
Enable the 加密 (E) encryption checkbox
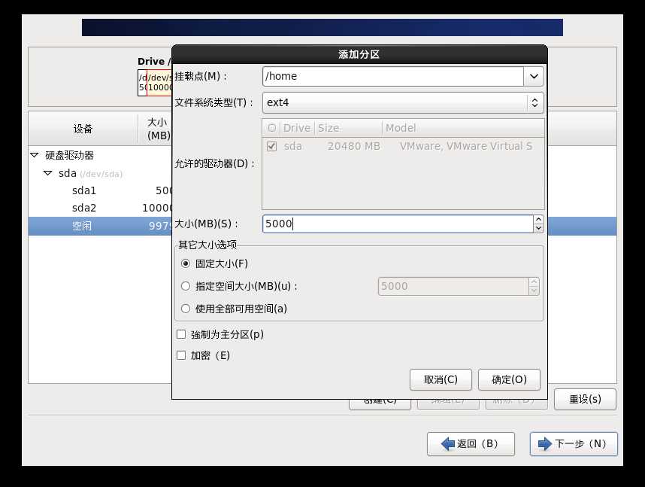tap(181, 355)
